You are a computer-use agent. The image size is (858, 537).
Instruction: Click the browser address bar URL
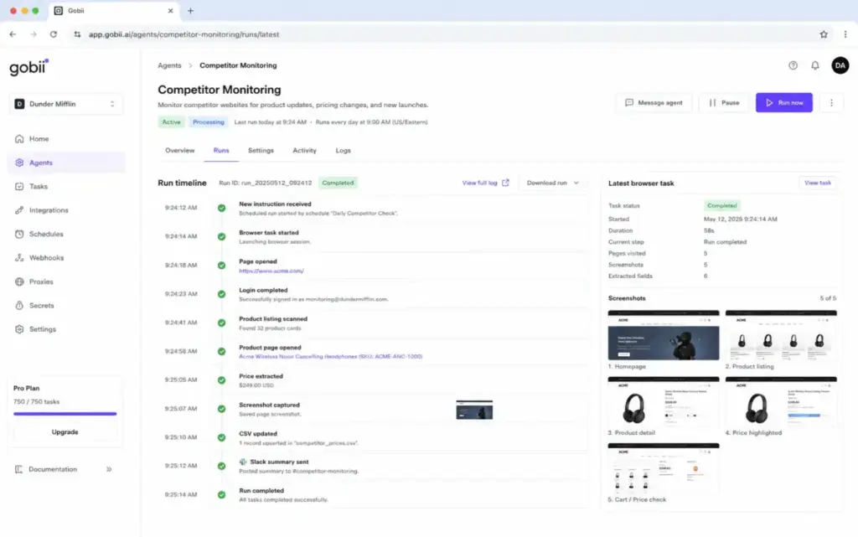coord(183,34)
